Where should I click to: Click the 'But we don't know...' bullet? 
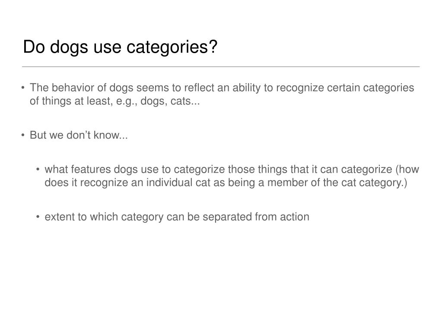click(79, 135)
